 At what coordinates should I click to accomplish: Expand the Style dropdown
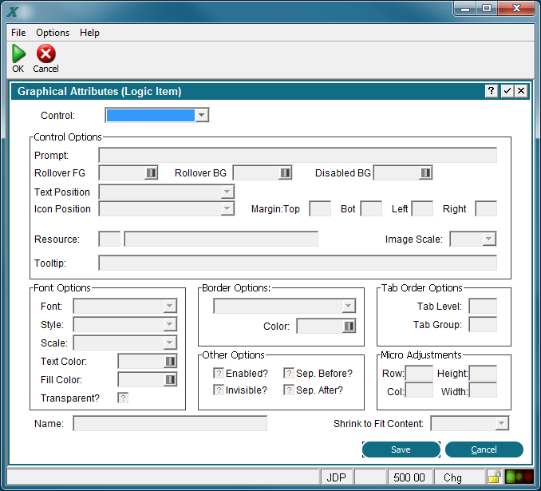tap(170, 324)
